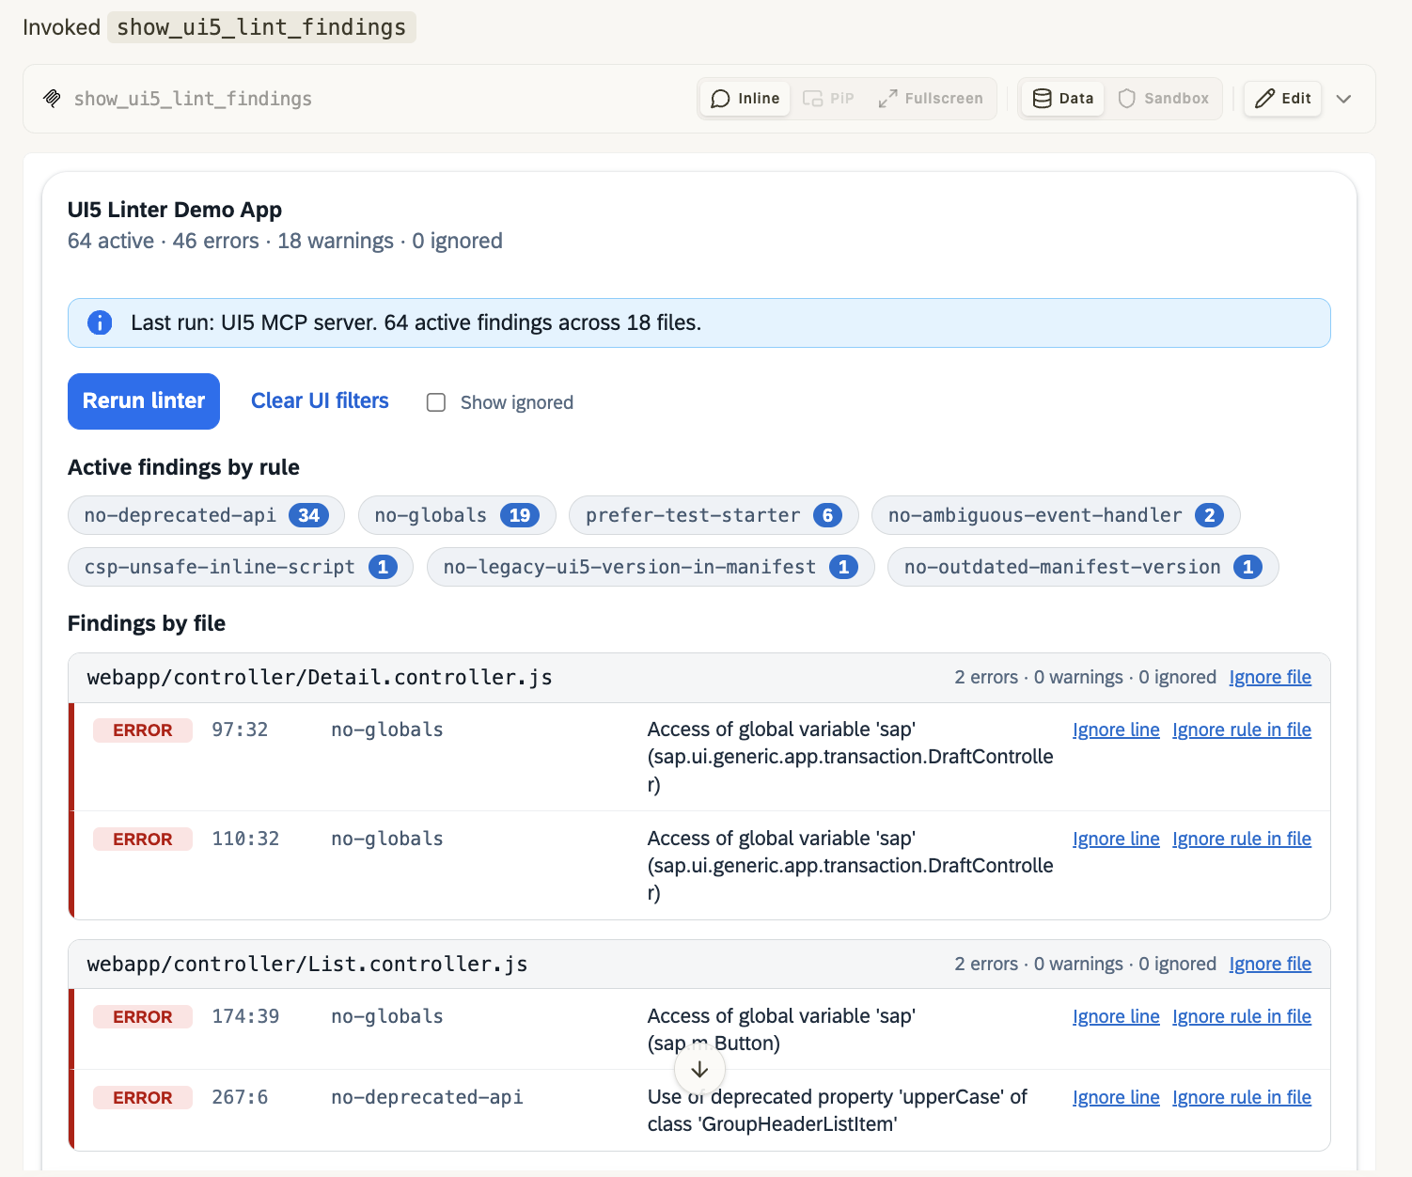Click the summary line '64 active · 46 errors'

(x=285, y=241)
